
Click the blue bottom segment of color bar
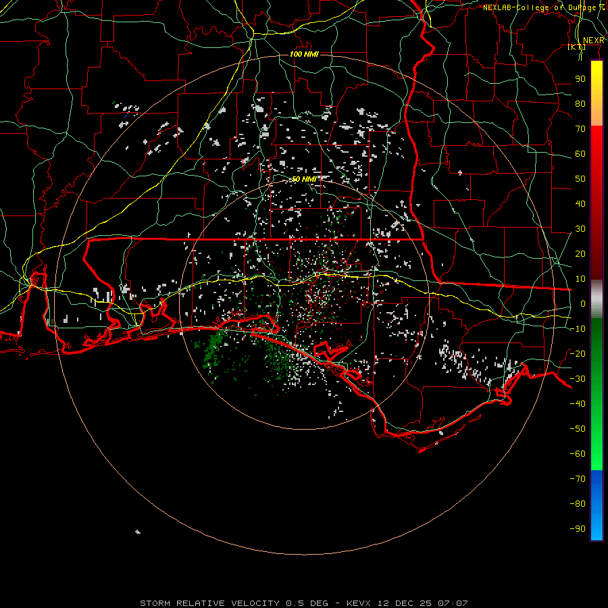(597, 505)
